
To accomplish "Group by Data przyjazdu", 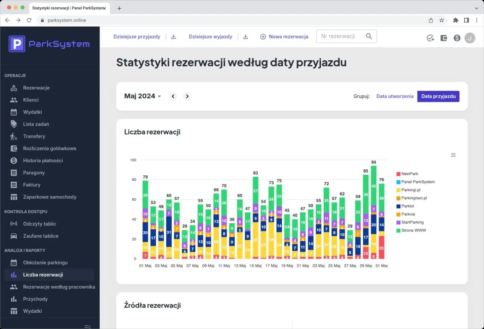I will tap(438, 96).
